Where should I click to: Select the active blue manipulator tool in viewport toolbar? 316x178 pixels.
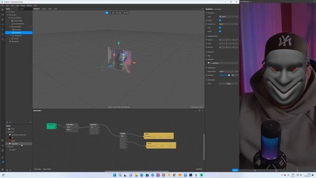107,13
